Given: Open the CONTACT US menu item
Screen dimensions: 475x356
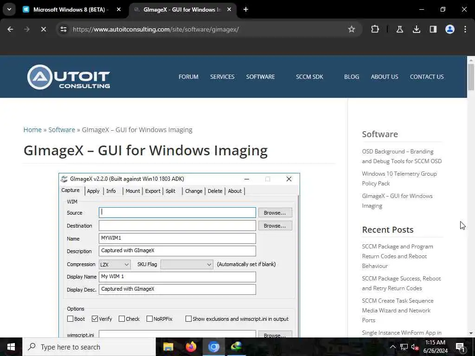Looking at the screenshot, I should pyautogui.click(x=427, y=77).
